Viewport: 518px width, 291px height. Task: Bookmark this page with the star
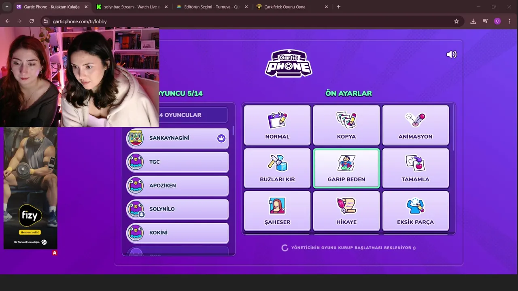456,21
